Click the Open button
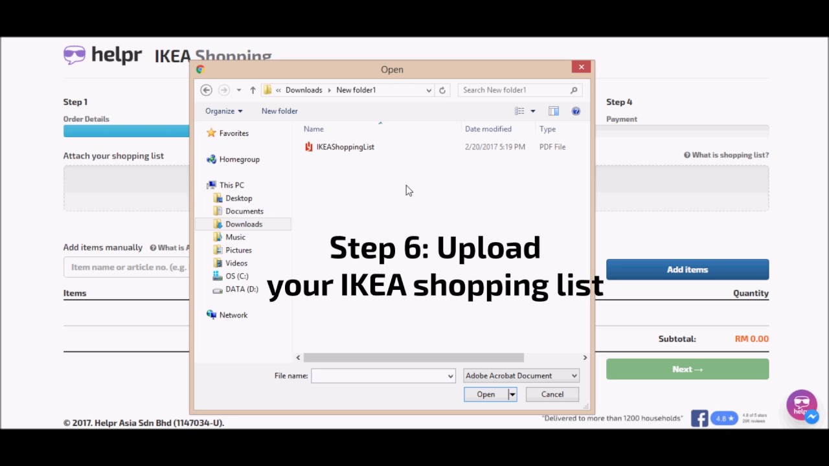Image resolution: width=829 pixels, height=466 pixels. pos(486,394)
